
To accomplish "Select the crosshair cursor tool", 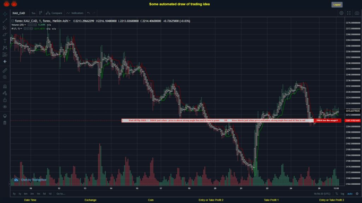I will click(x=5, y=14).
